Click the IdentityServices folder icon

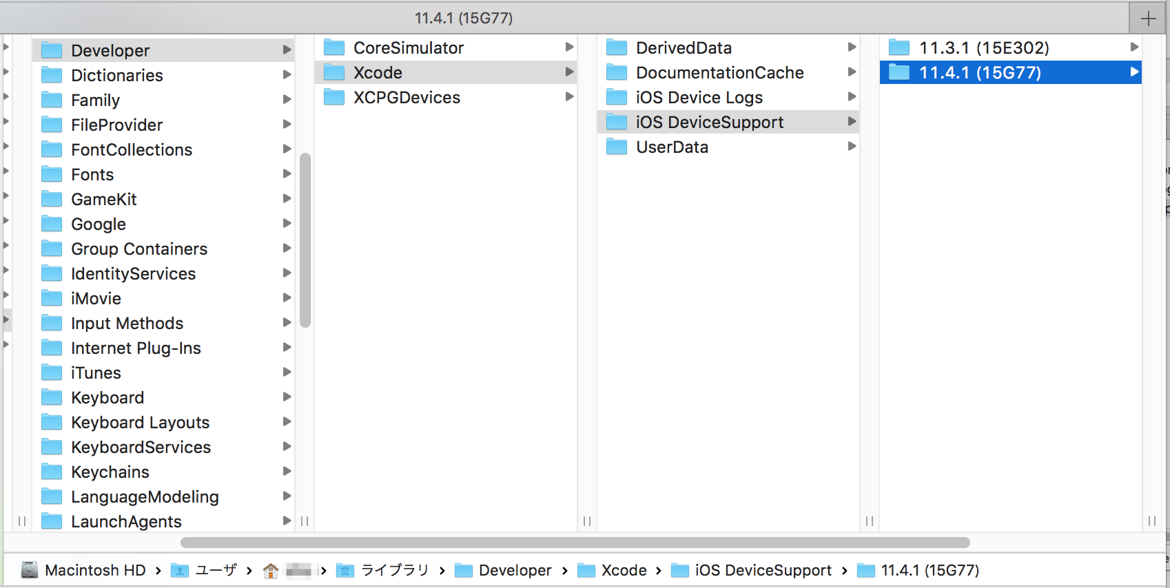[52, 273]
